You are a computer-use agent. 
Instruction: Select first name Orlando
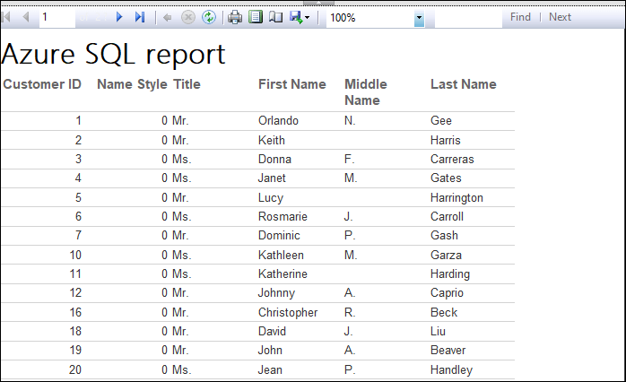[278, 120]
